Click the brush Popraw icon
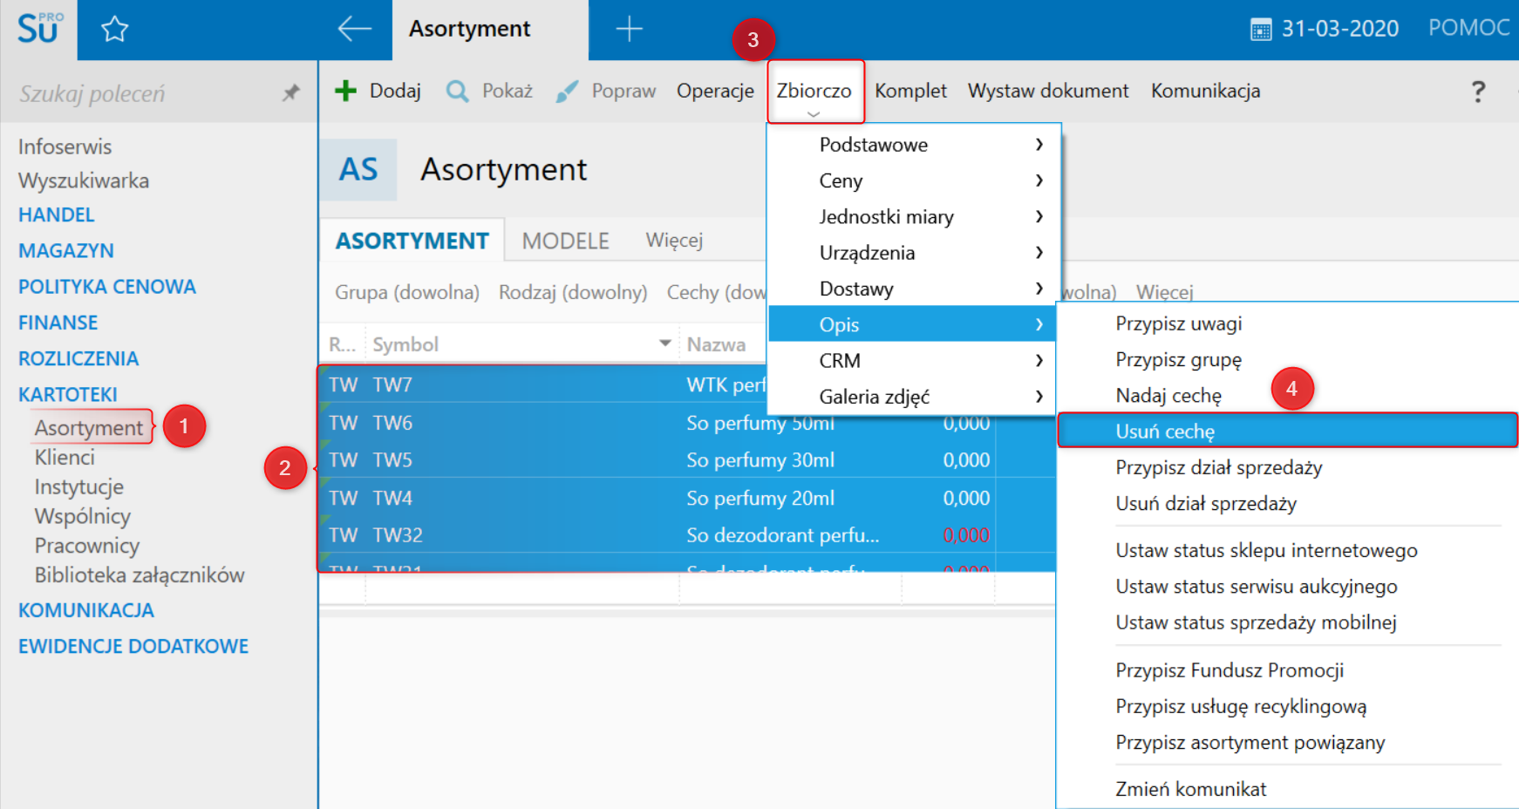The image size is (1519, 809). (567, 91)
